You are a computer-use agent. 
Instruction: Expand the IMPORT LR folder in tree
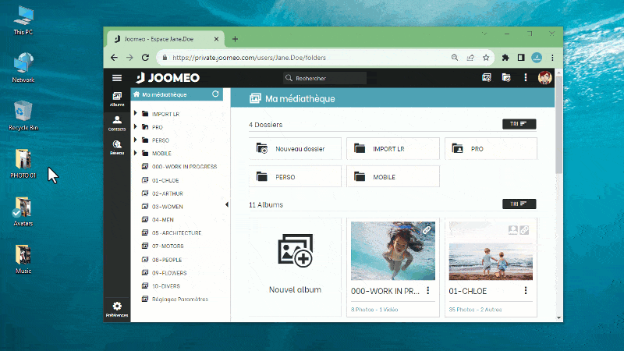click(136, 114)
